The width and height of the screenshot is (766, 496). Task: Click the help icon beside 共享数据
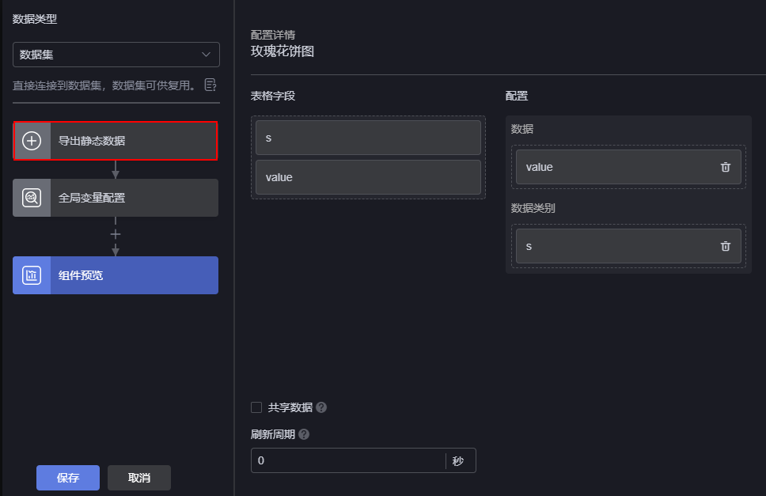coord(321,407)
